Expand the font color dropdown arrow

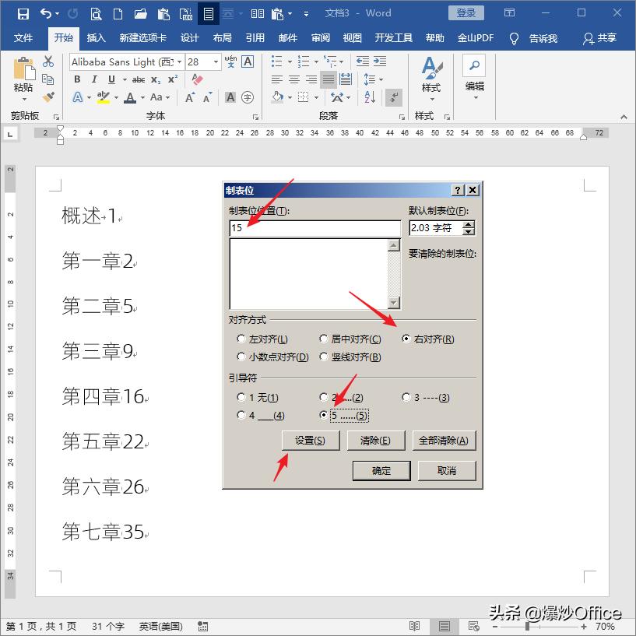145,96
